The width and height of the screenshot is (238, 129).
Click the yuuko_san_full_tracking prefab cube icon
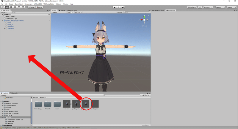[5, 21]
